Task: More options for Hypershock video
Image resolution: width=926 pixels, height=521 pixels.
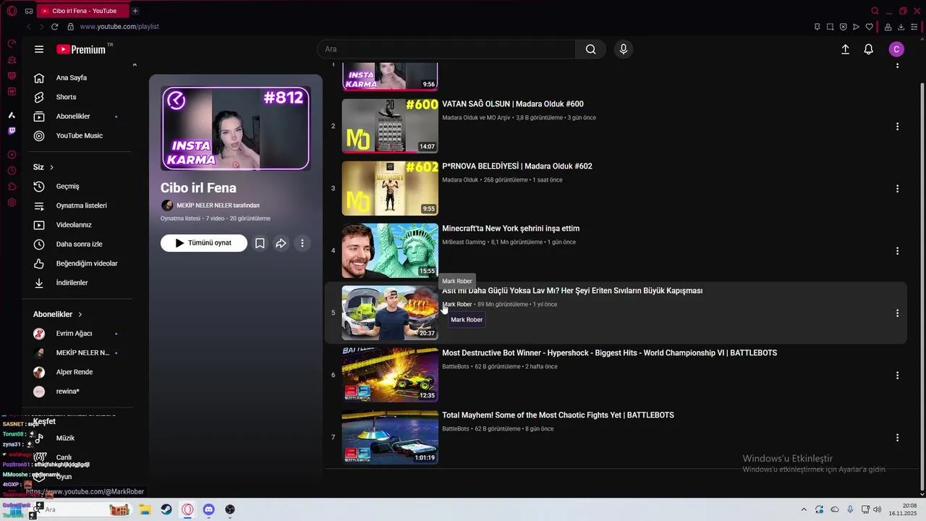Action: click(x=897, y=375)
